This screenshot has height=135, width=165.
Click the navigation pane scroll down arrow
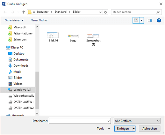37,114
